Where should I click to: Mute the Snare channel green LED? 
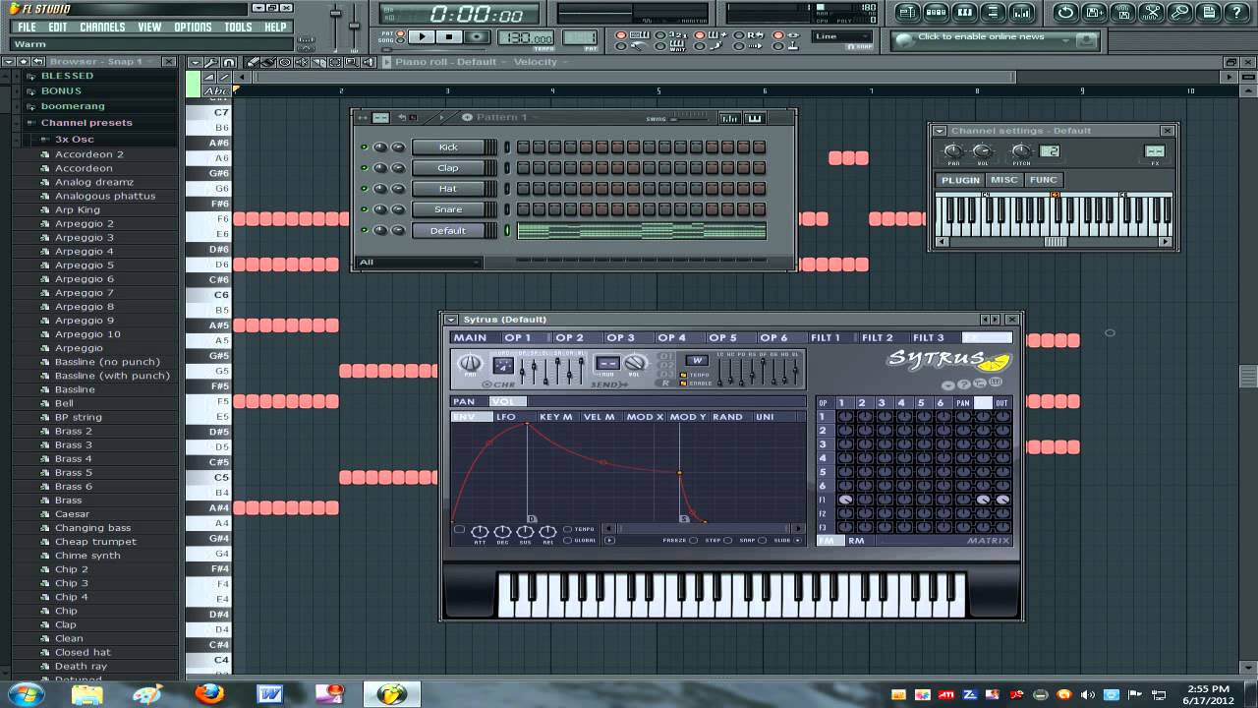tap(364, 209)
